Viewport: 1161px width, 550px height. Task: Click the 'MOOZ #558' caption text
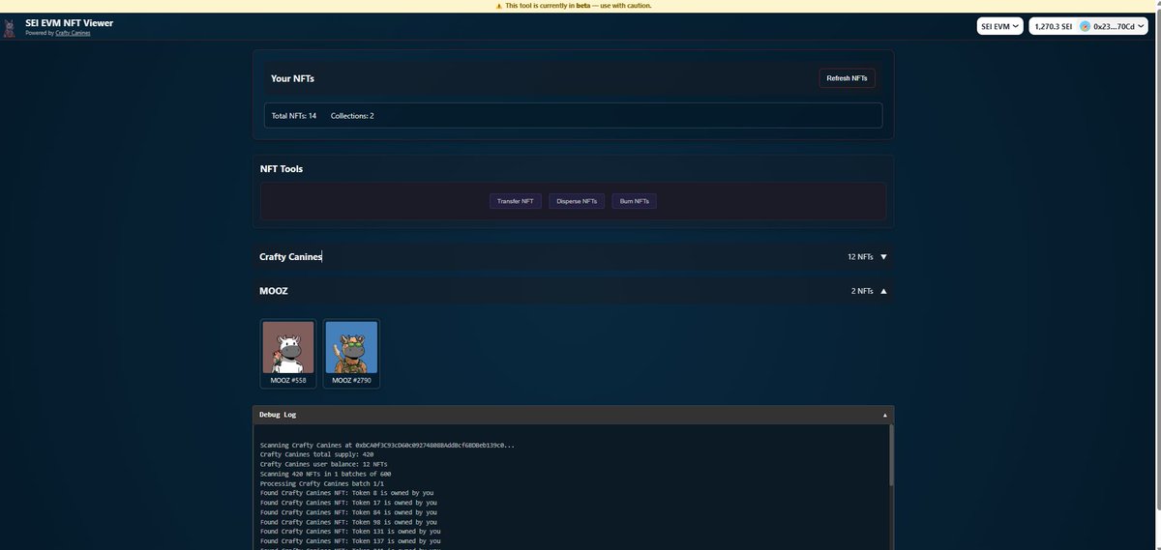click(288, 381)
